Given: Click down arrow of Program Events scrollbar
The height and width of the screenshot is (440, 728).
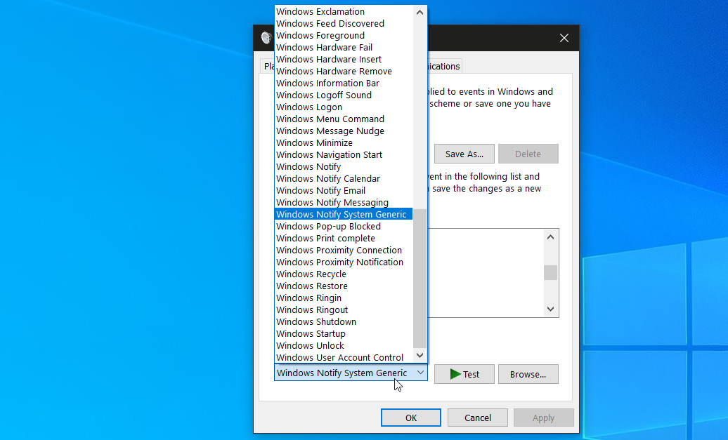Looking at the screenshot, I should coord(551,309).
